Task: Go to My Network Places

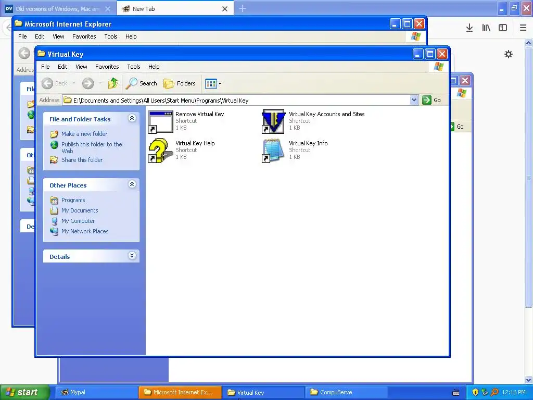Action: (85, 231)
